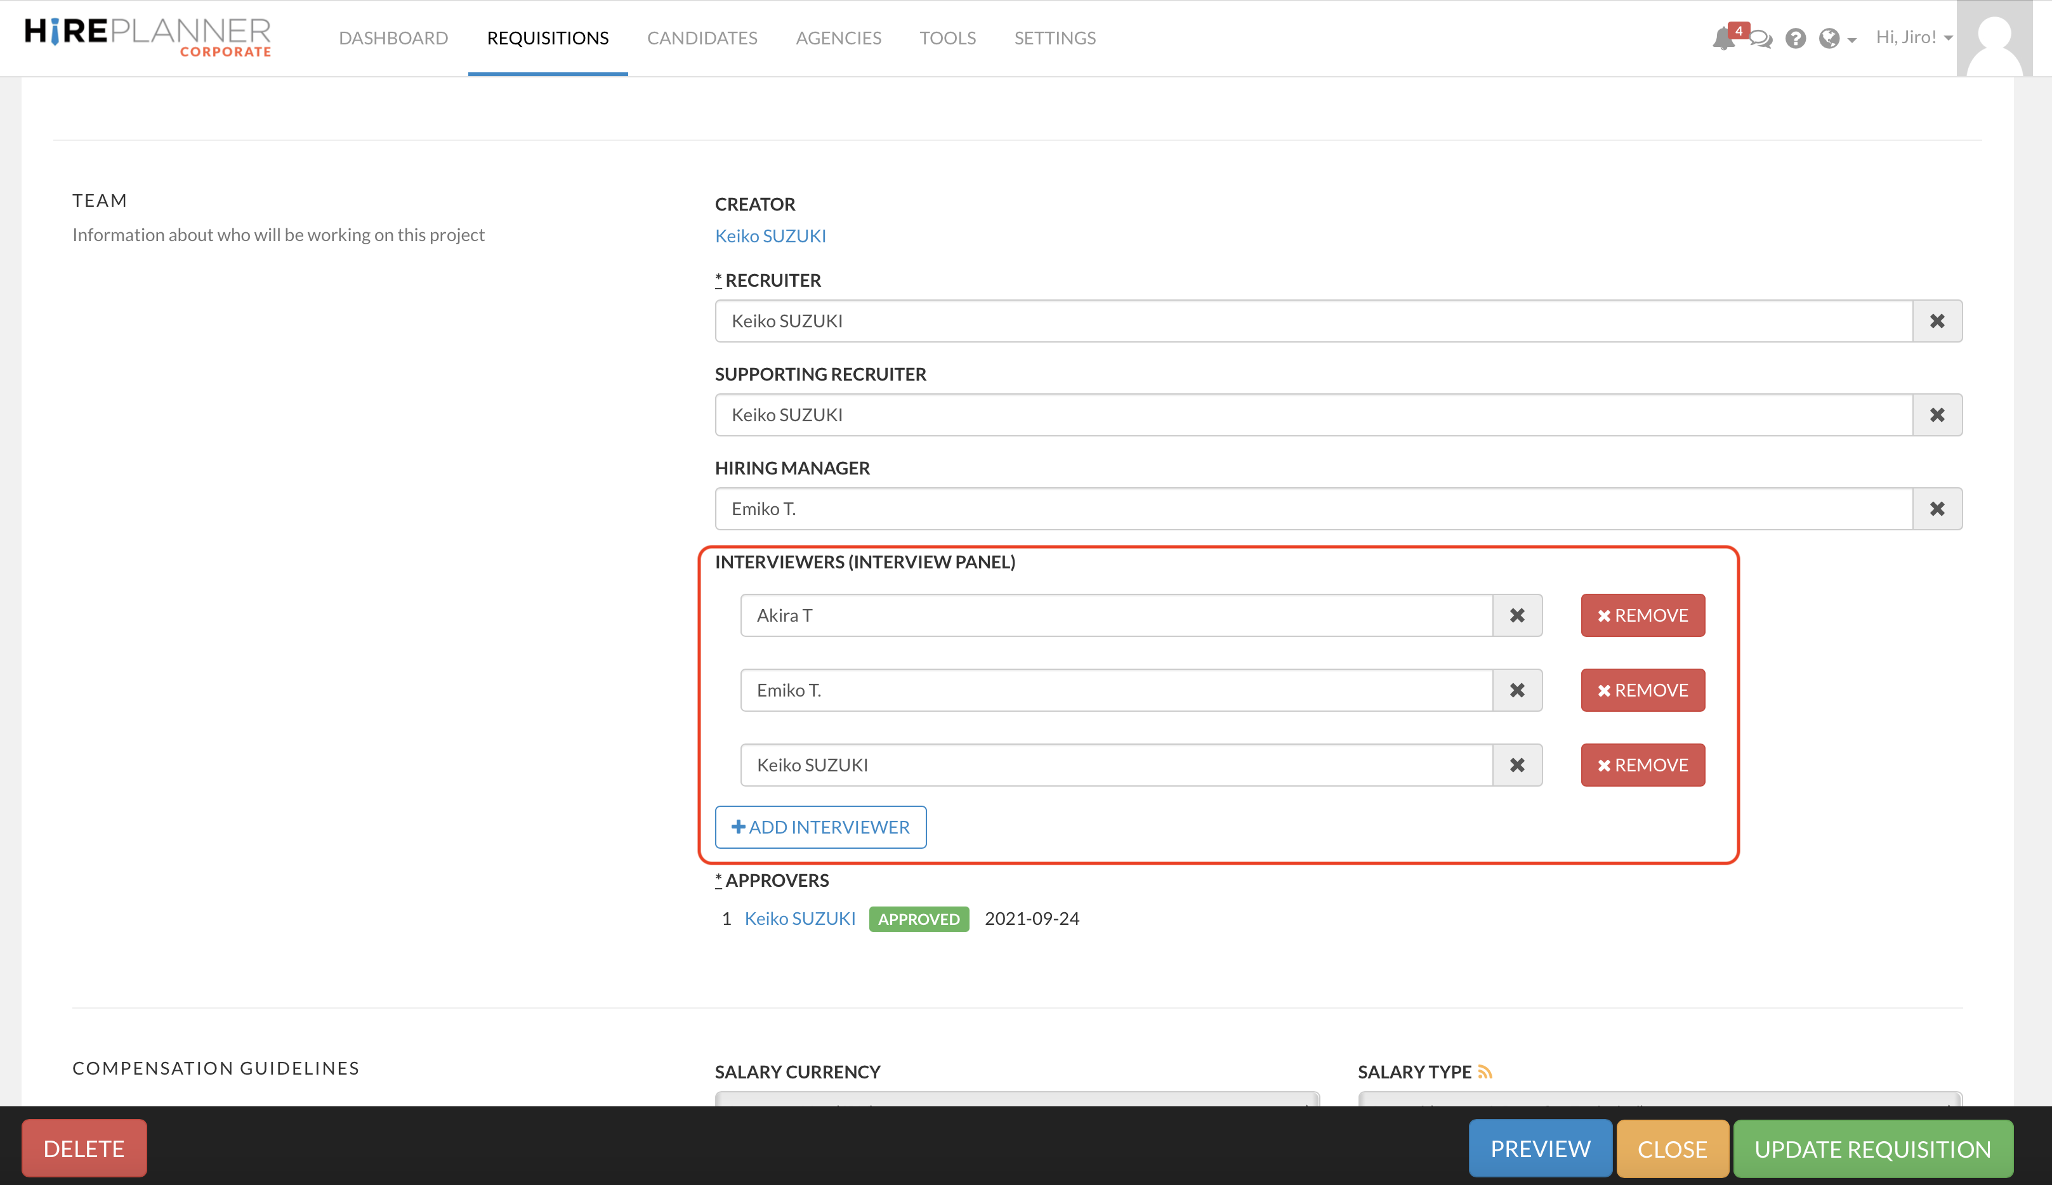Click the Salary Type RSS feed icon
The width and height of the screenshot is (2052, 1185).
click(1485, 1072)
